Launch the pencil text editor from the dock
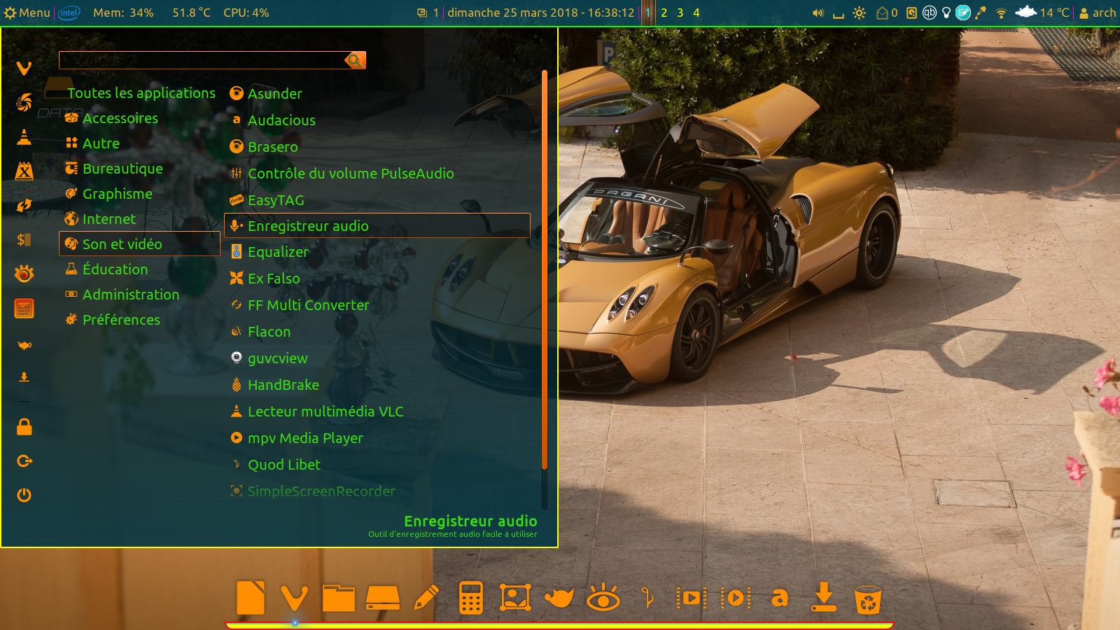 (x=426, y=598)
